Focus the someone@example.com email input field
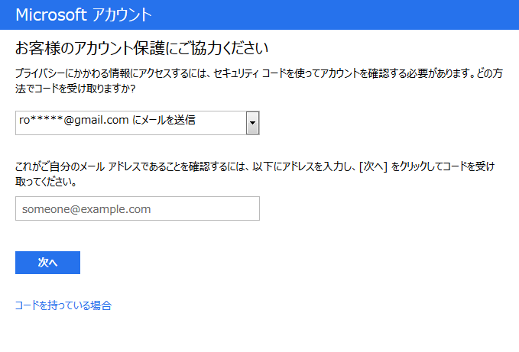519x352 pixels. tap(138, 208)
